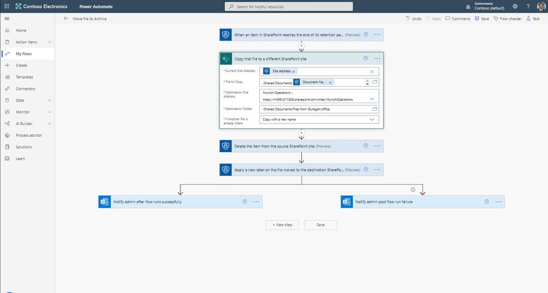Go back with the left arrow
The image size is (548, 293).
coord(66,19)
